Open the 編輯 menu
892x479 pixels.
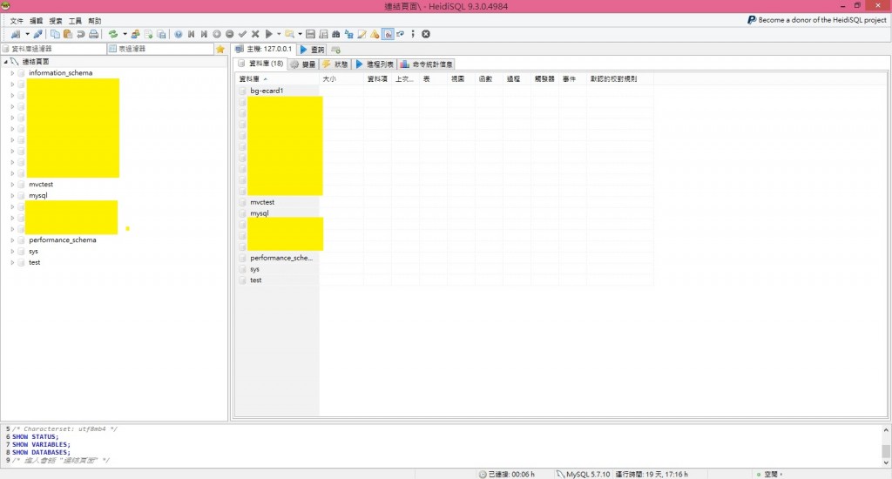[36, 21]
